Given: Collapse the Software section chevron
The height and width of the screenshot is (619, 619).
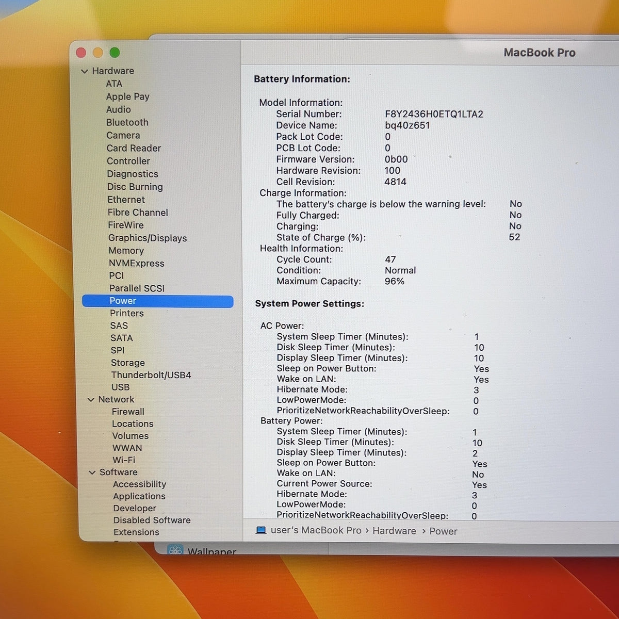Looking at the screenshot, I should click(92, 473).
